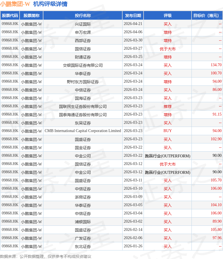Click the date 2026-03-09
This screenshot has height=259, width=223.
pos(133,197)
